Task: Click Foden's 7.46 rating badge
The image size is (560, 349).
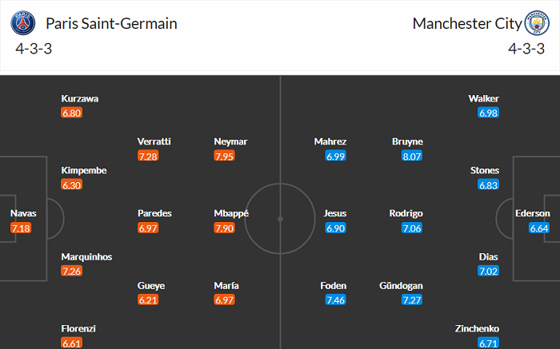Action: (336, 300)
